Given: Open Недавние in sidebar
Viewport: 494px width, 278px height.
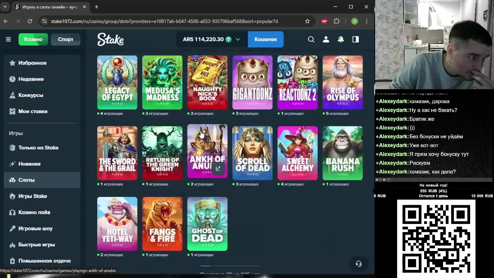Looking at the screenshot, I should 42,79.
